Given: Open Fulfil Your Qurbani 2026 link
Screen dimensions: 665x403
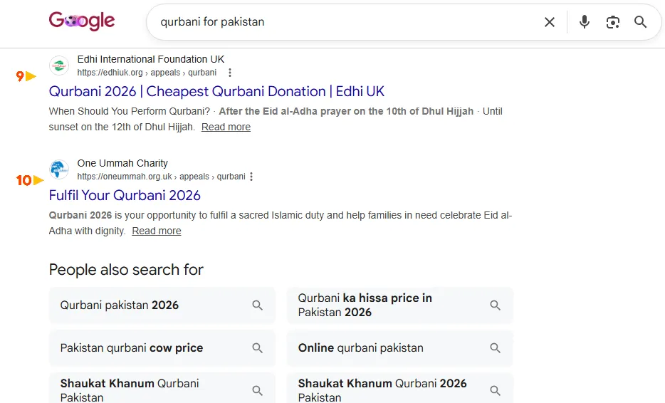Looking at the screenshot, I should (125, 195).
